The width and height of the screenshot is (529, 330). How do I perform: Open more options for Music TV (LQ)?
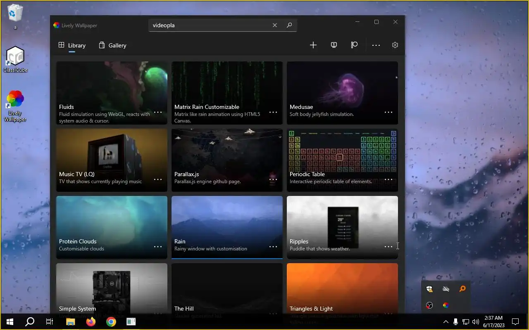[158, 179]
